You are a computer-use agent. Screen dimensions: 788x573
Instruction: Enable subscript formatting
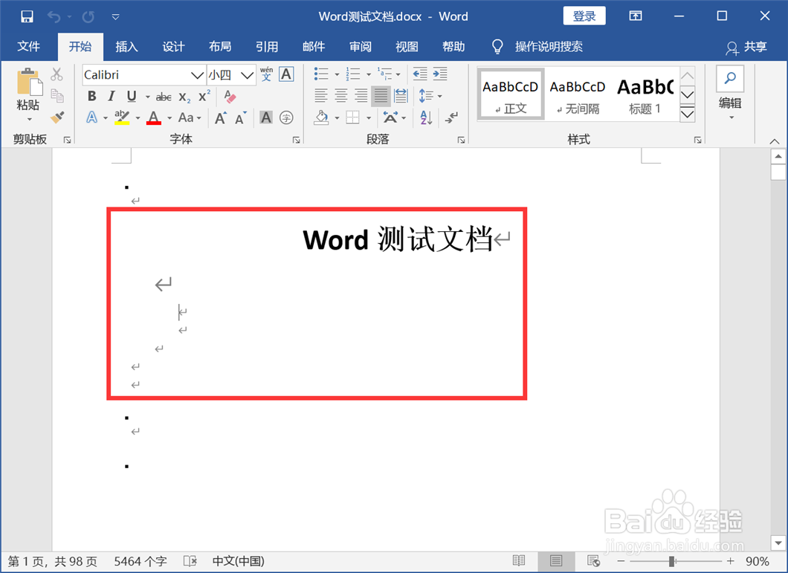183,96
